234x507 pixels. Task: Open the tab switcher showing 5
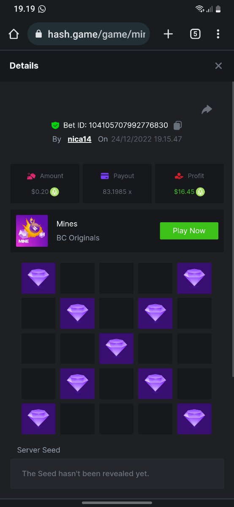tap(195, 34)
